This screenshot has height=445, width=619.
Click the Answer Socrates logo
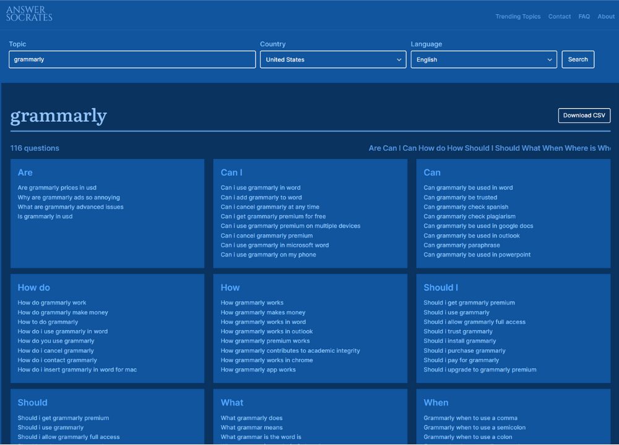point(29,14)
